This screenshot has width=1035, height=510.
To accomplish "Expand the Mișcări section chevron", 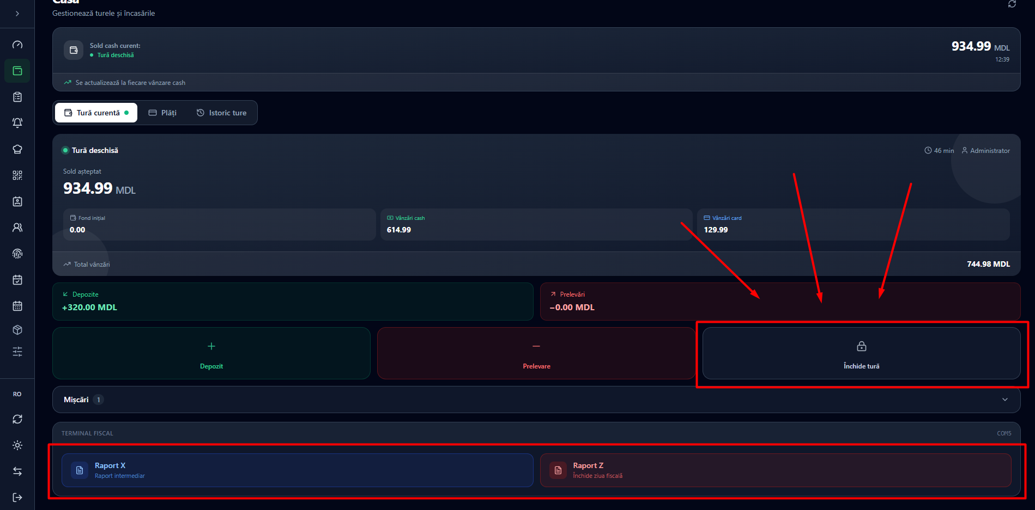I will [1005, 400].
